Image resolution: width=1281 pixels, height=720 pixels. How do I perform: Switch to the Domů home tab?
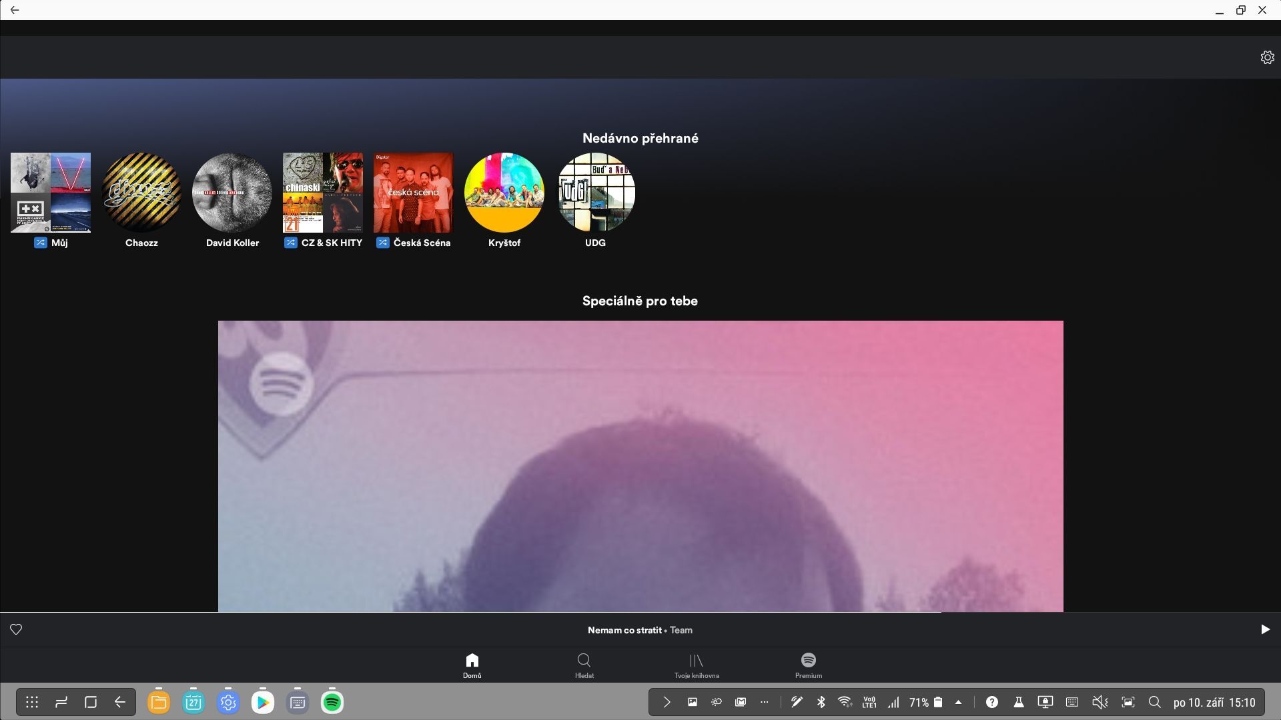click(x=472, y=665)
